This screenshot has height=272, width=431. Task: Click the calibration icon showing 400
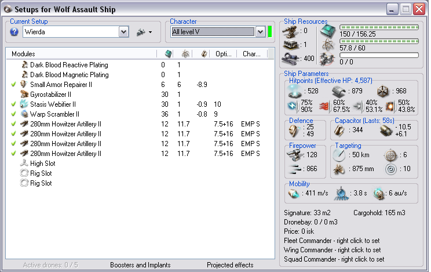point(291,59)
